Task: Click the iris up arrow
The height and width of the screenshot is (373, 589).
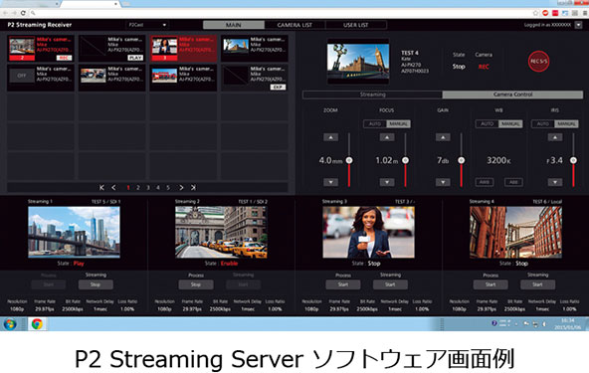Action: 555,137
